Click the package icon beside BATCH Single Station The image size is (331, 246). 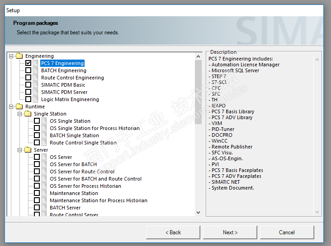coord(44,135)
